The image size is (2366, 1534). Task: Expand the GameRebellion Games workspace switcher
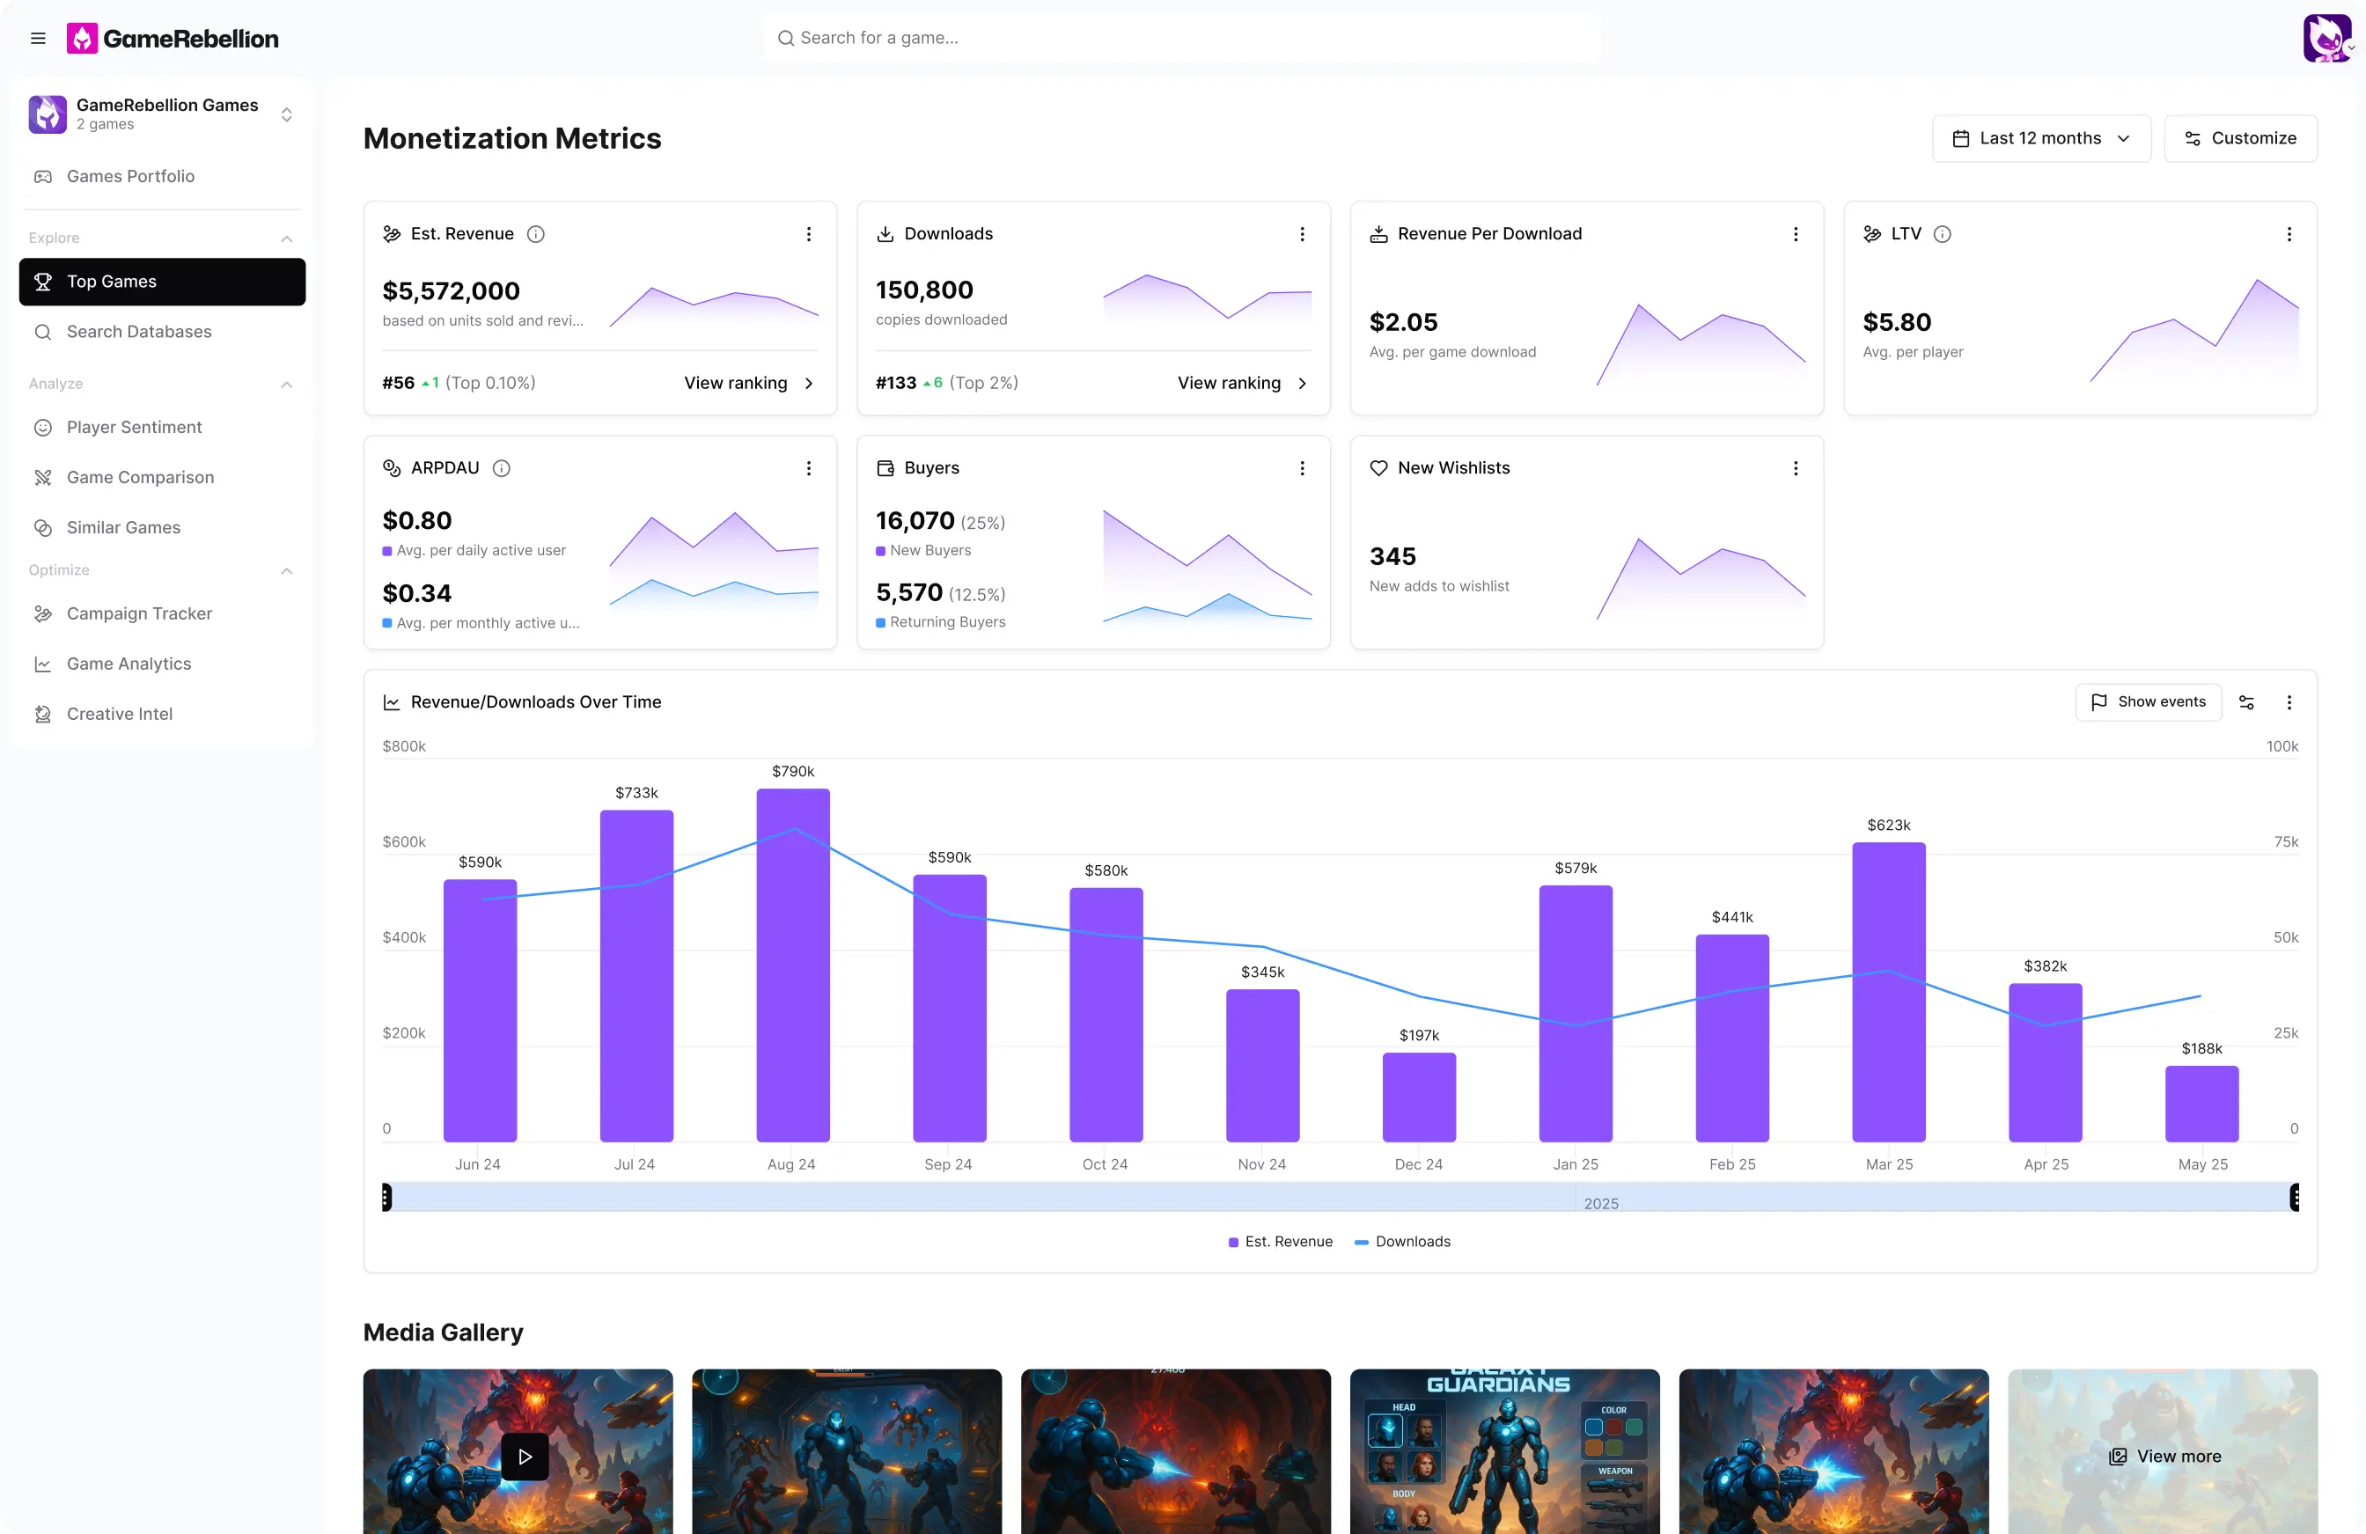(x=286, y=114)
